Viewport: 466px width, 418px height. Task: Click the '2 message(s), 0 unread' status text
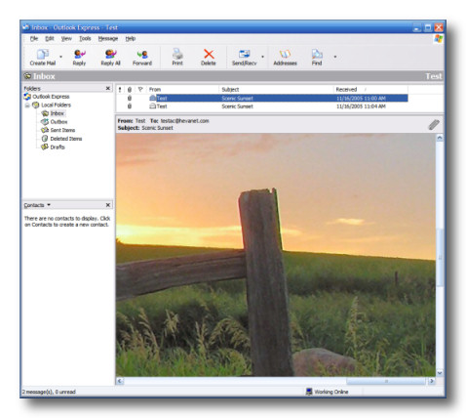point(49,392)
